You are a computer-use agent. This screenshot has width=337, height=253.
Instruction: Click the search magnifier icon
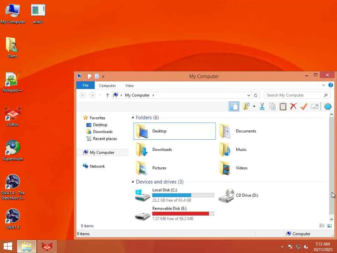[325, 95]
